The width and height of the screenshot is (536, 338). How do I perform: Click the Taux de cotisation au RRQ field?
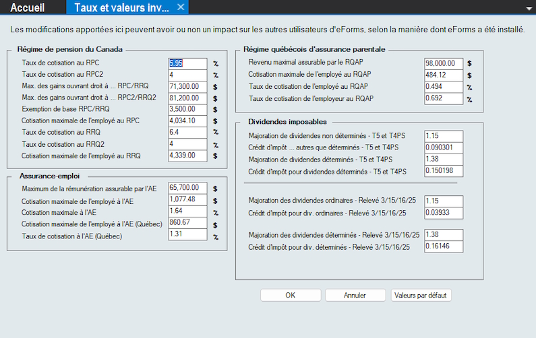pyautogui.click(x=187, y=133)
